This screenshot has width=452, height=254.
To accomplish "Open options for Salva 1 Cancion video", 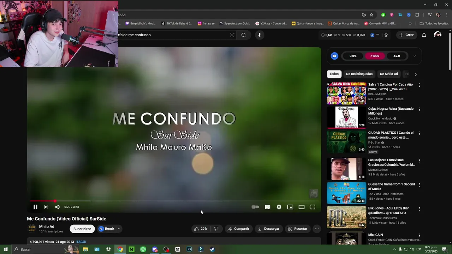I will (x=420, y=85).
